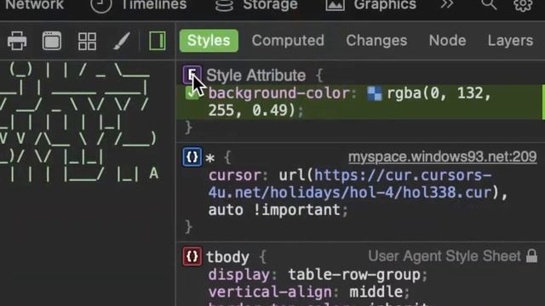Click the User Agent Style Sheet label

click(x=445, y=256)
